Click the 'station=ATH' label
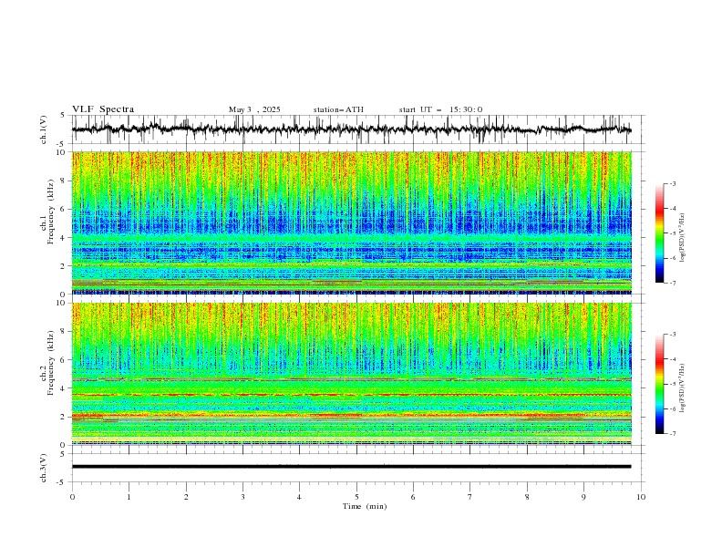Viewport: 722px width, 558px height. [338, 109]
